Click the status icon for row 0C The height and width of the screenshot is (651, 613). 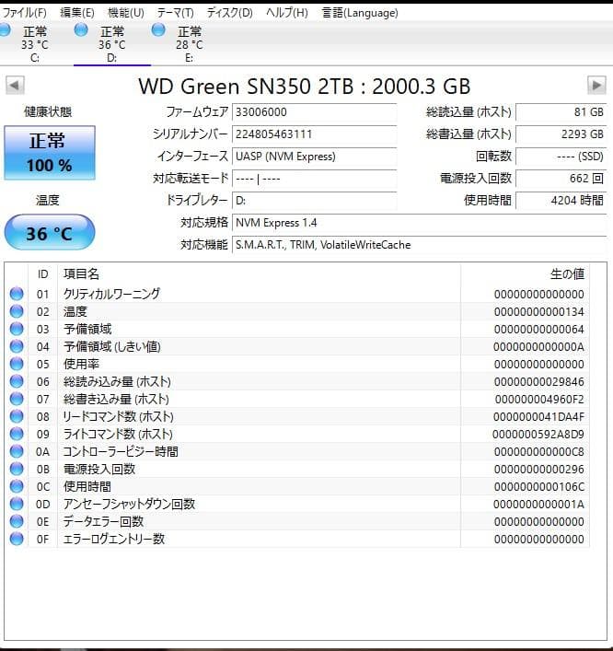pos(17,486)
